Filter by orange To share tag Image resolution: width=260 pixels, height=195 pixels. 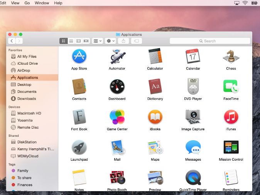click(32, 178)
